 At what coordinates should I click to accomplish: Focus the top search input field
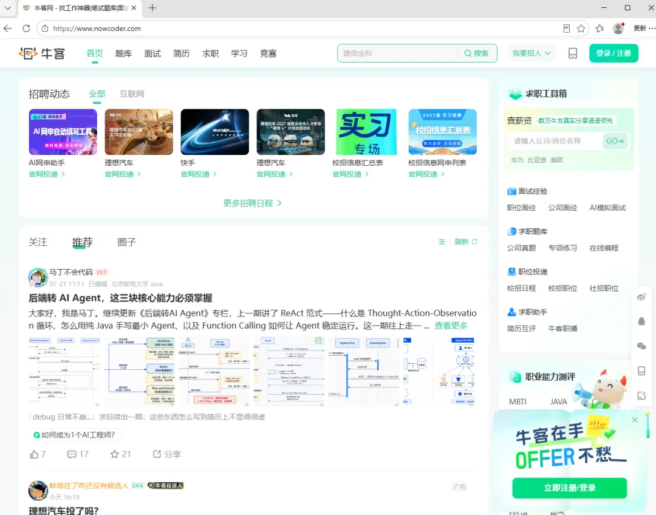(x=397, y=53)
